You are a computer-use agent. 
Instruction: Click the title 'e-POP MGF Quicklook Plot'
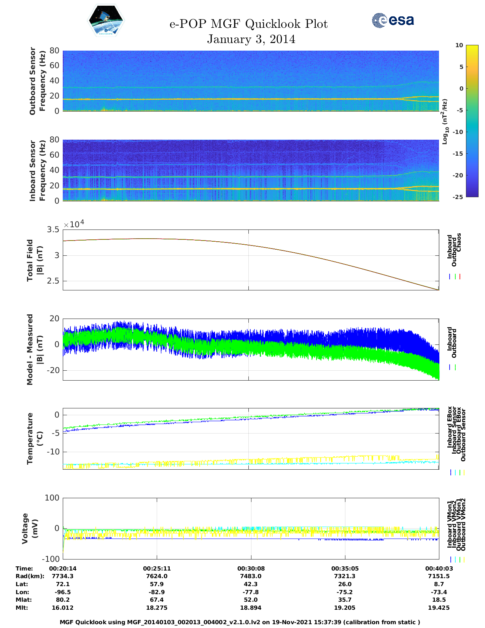[x=248, y=24]
